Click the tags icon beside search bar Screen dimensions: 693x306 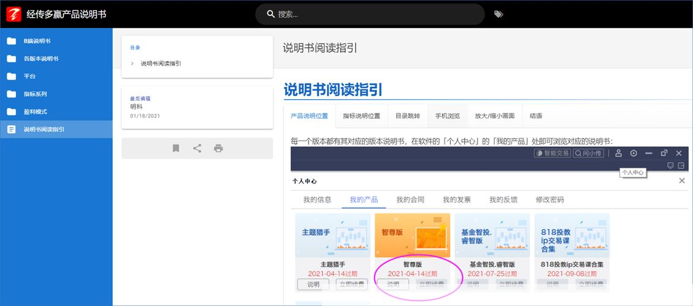[x=499, y=14]
